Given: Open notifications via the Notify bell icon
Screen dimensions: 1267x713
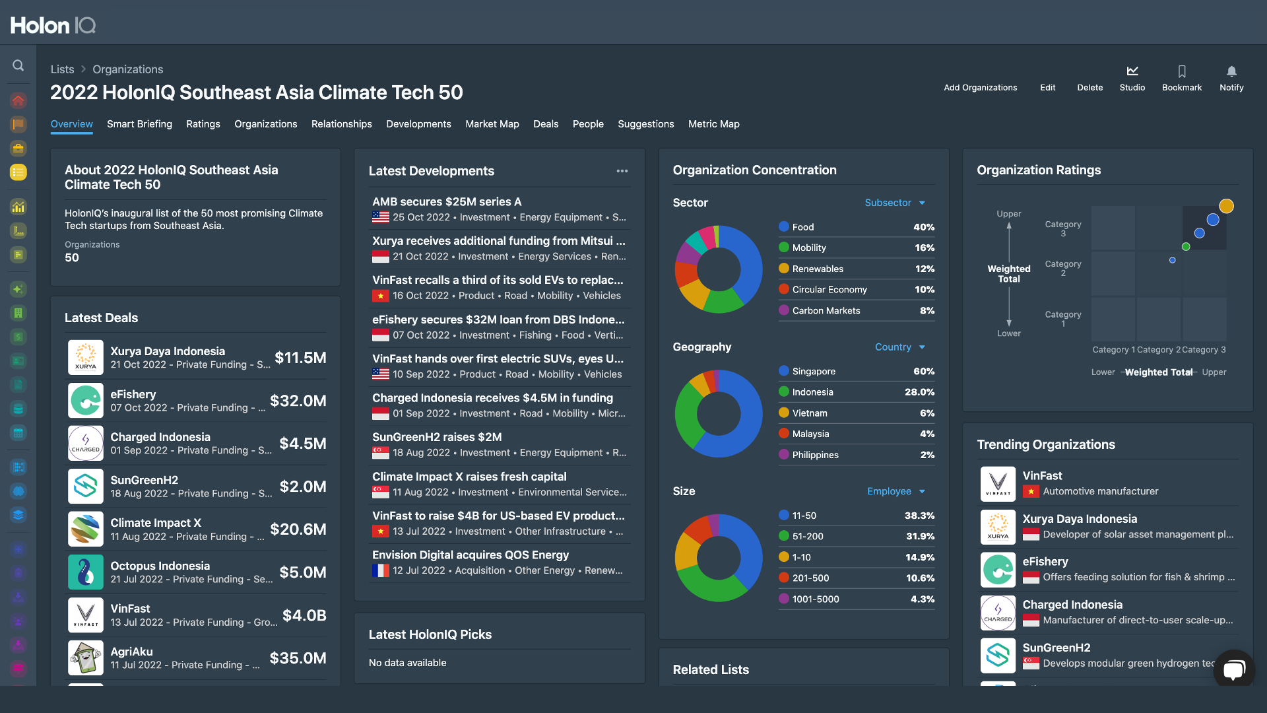Looking at the screenshot, I should click(x=1231, y=71).
